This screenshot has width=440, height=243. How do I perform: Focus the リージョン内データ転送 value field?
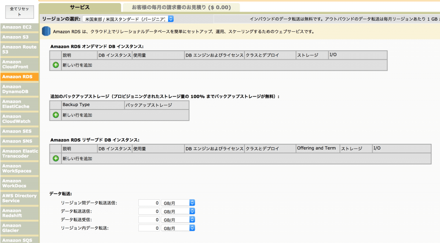(x=149, y=228)
